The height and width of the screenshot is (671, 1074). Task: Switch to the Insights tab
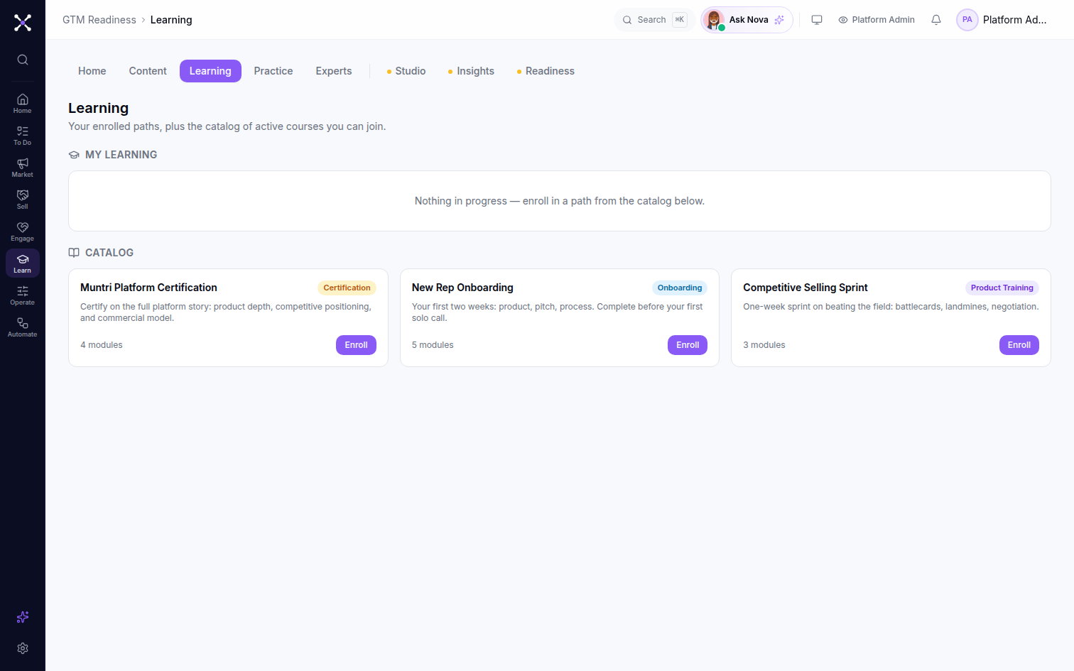pyautogui.click(x=471, y=71)
